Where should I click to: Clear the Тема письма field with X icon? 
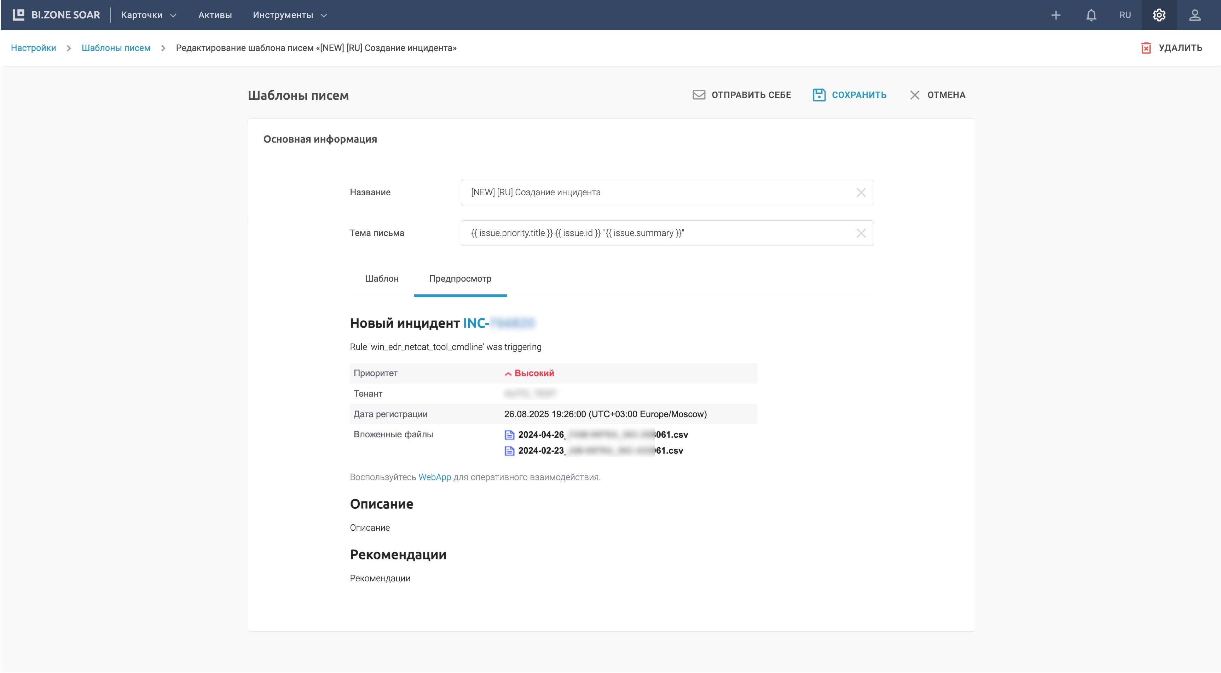click(861, 233)
